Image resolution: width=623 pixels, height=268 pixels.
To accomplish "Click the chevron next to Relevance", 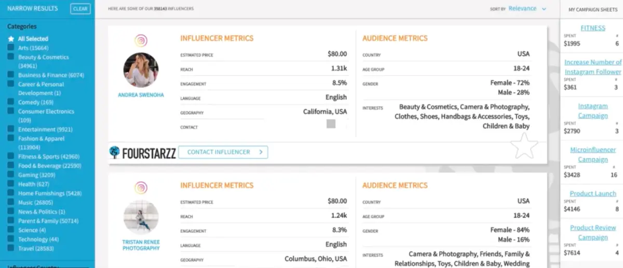I will (544, 9).
